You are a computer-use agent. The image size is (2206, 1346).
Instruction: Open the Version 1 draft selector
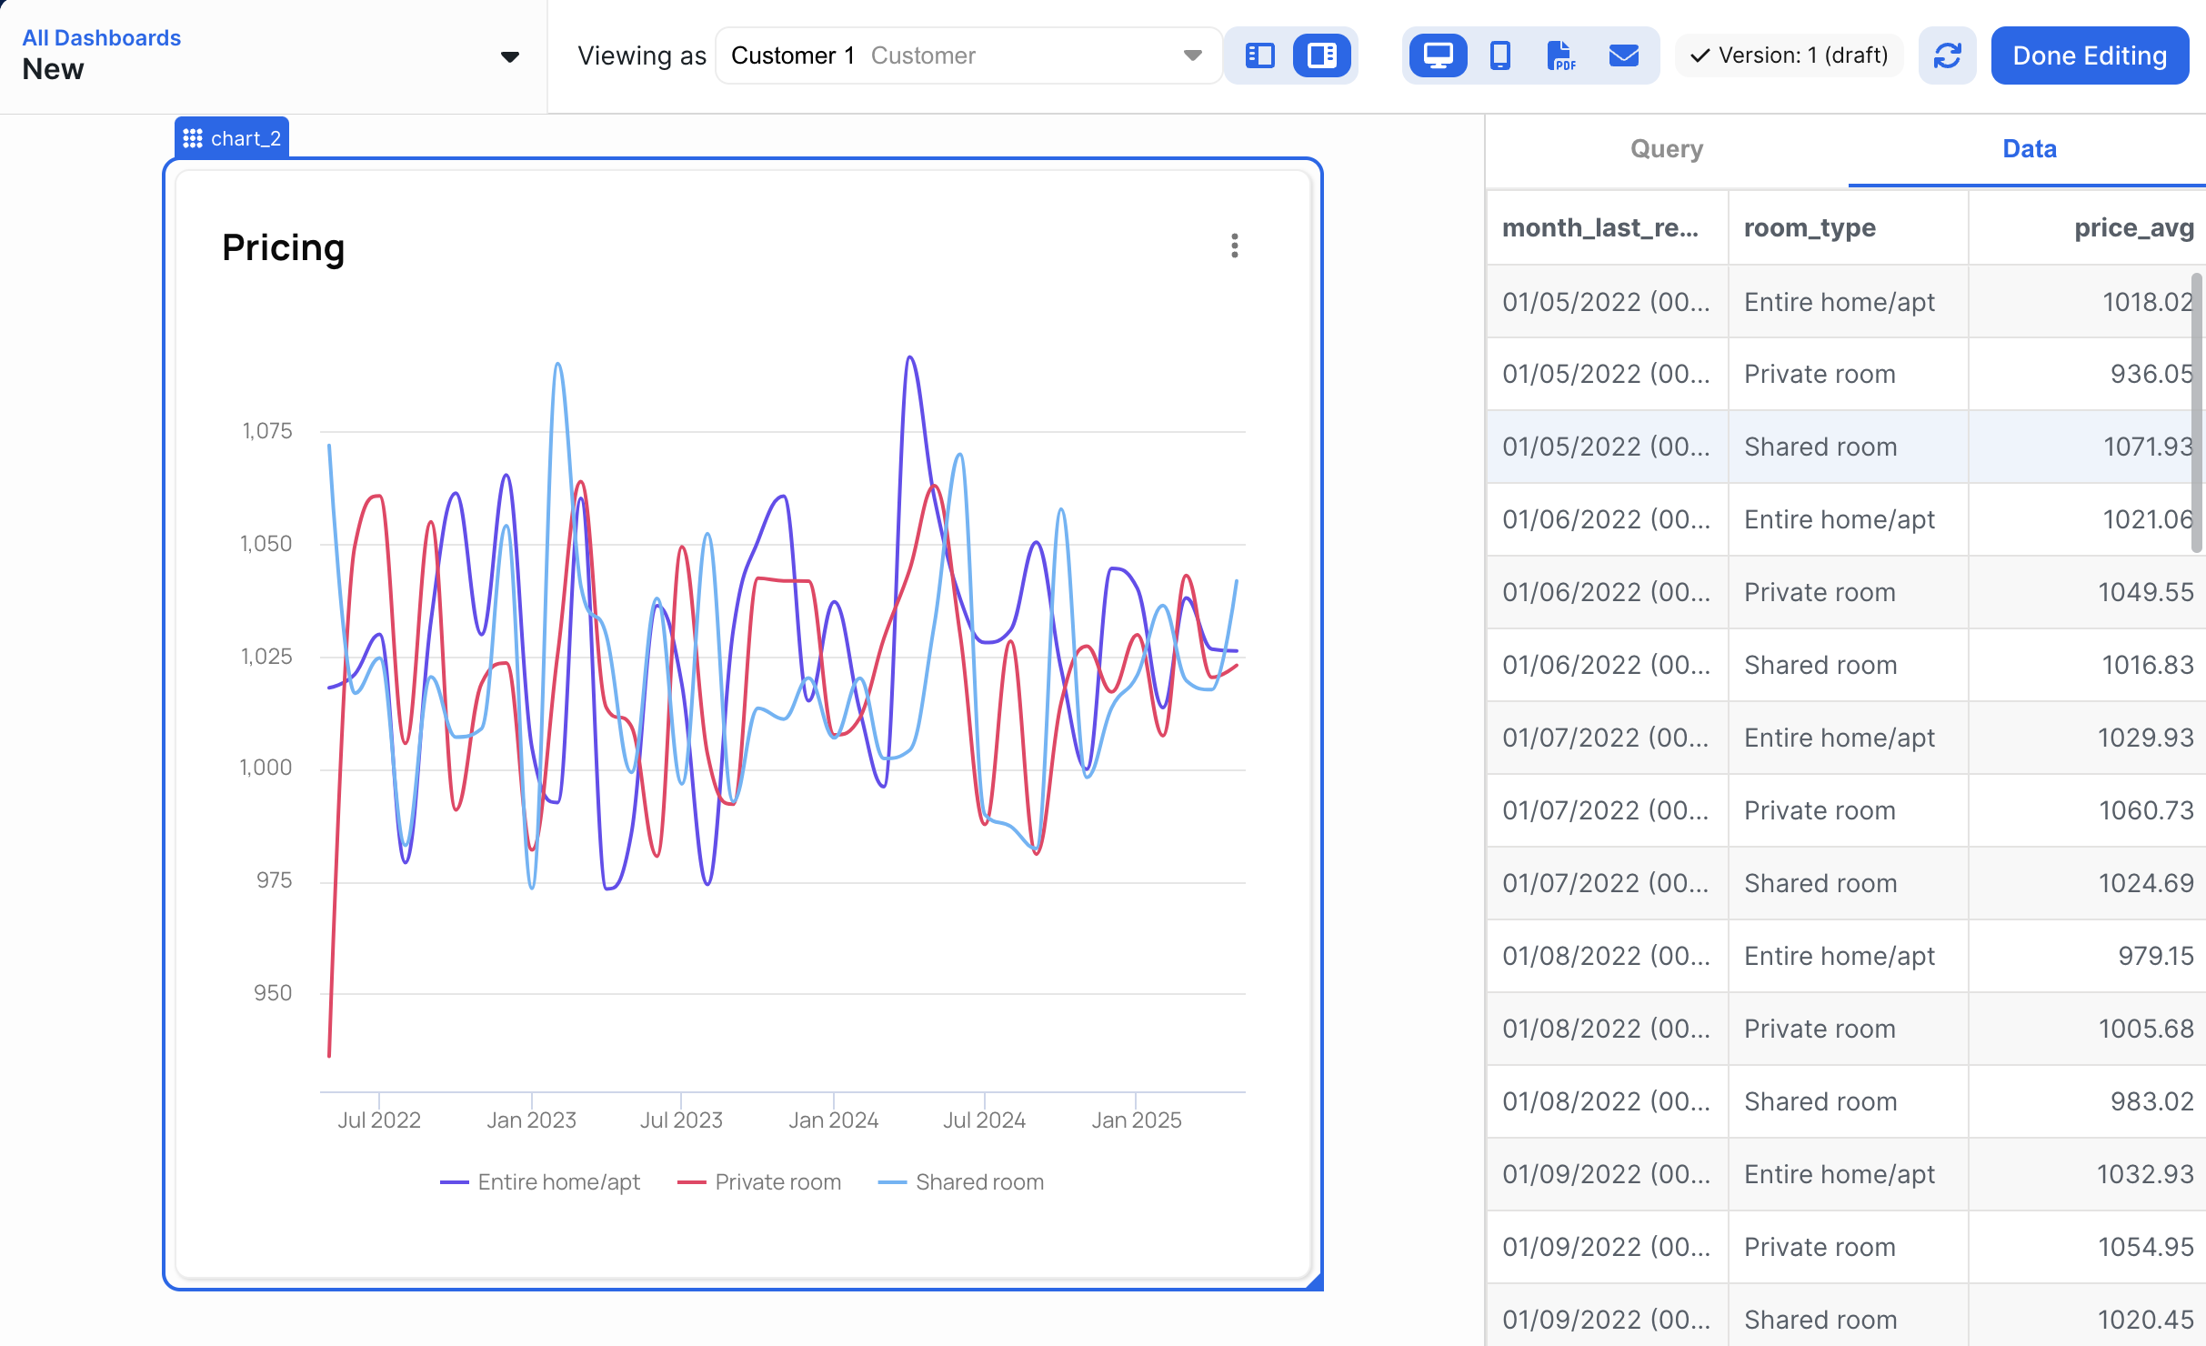click(1789, 55)
